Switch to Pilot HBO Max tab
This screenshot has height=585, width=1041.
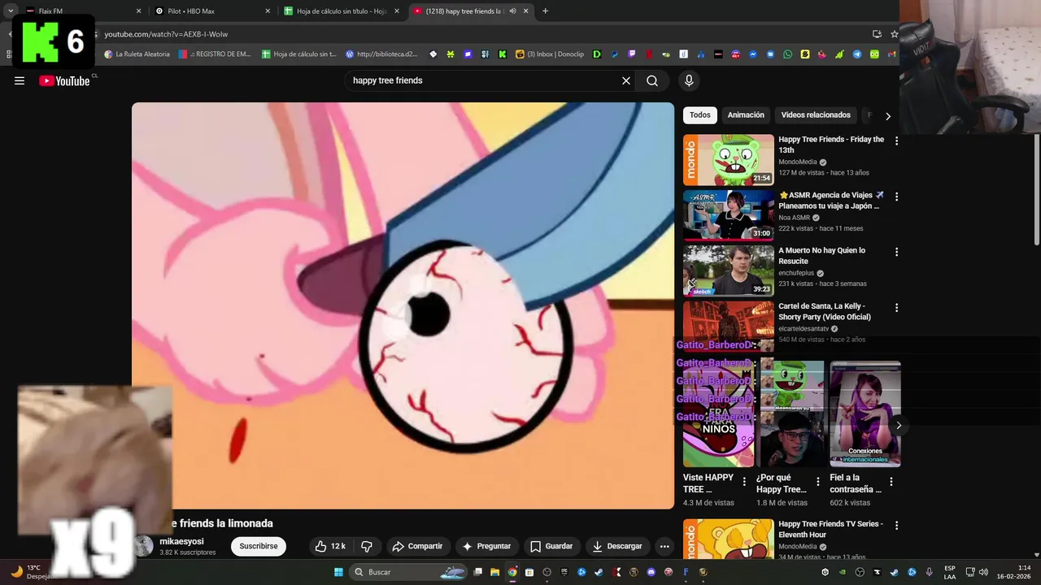point(211,11)
